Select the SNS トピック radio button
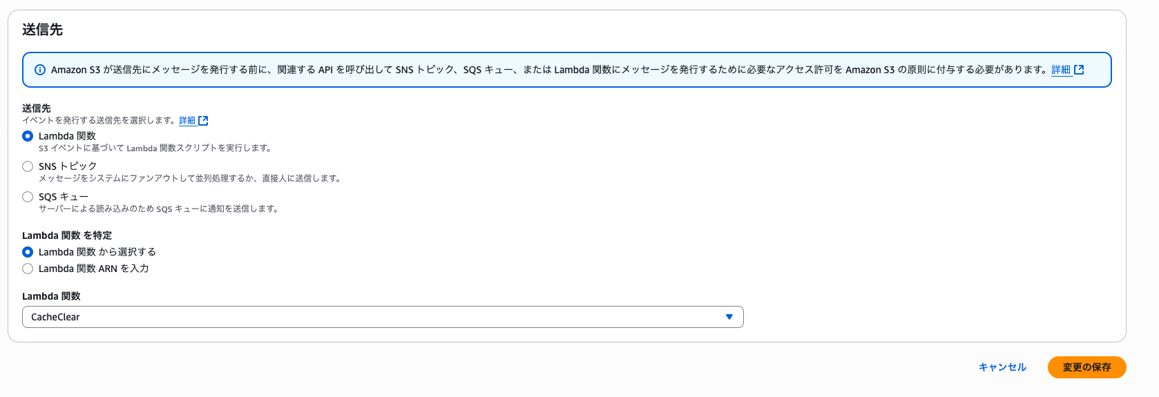This screenshot has height=397, width=1159. coord(28,166)
